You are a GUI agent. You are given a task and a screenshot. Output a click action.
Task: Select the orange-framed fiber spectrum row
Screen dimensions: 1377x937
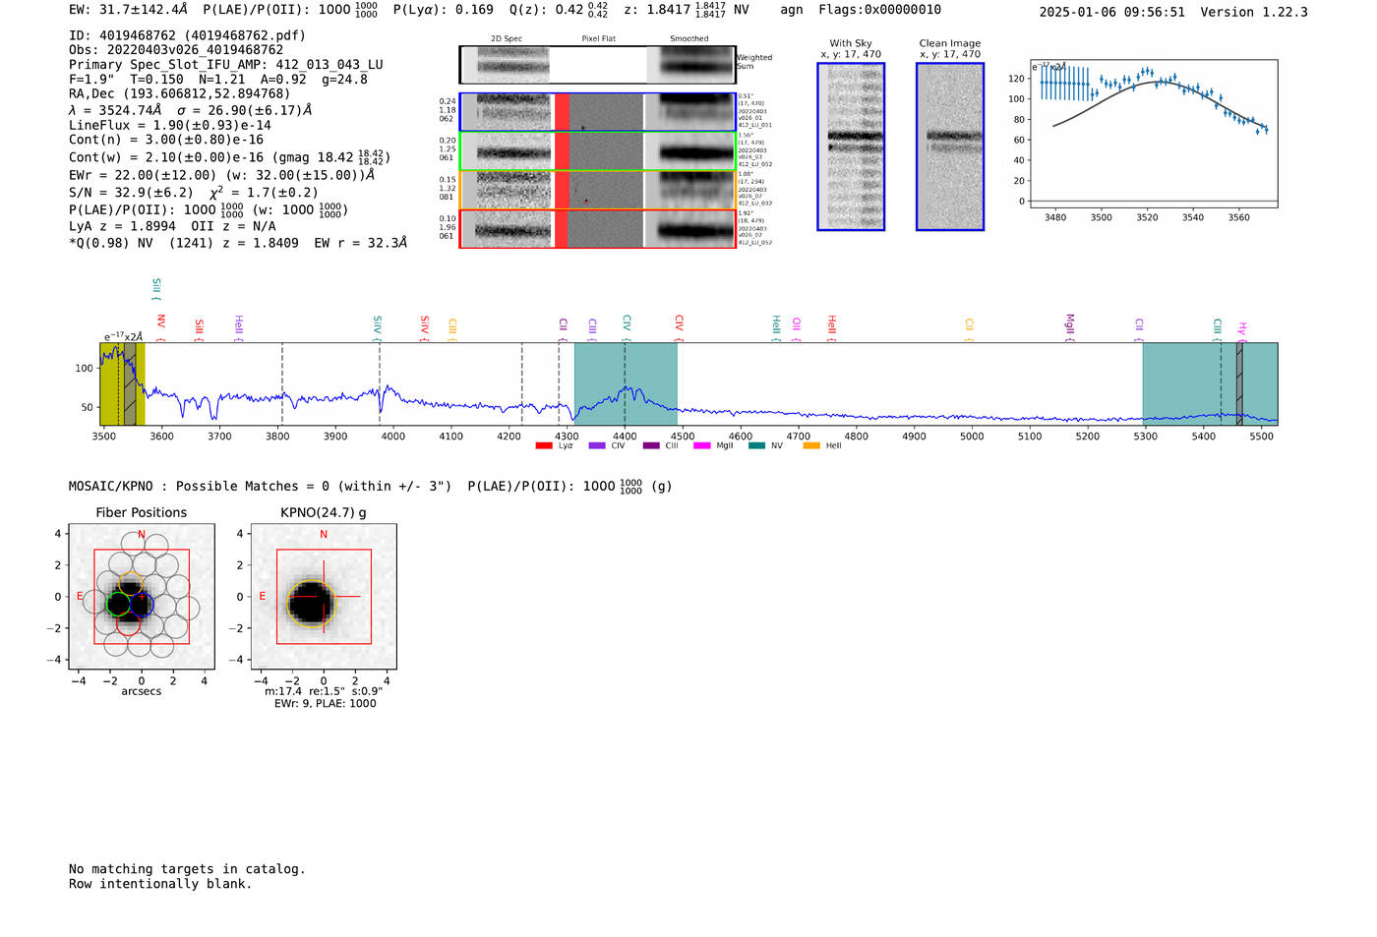(597, 190)
